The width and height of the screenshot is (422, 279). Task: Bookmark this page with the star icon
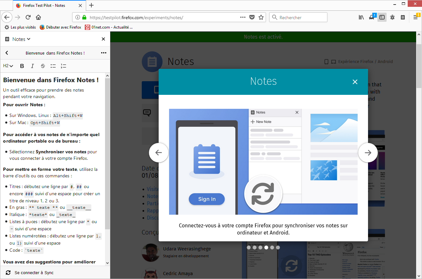pyautogui.click(x=261, y=17)
